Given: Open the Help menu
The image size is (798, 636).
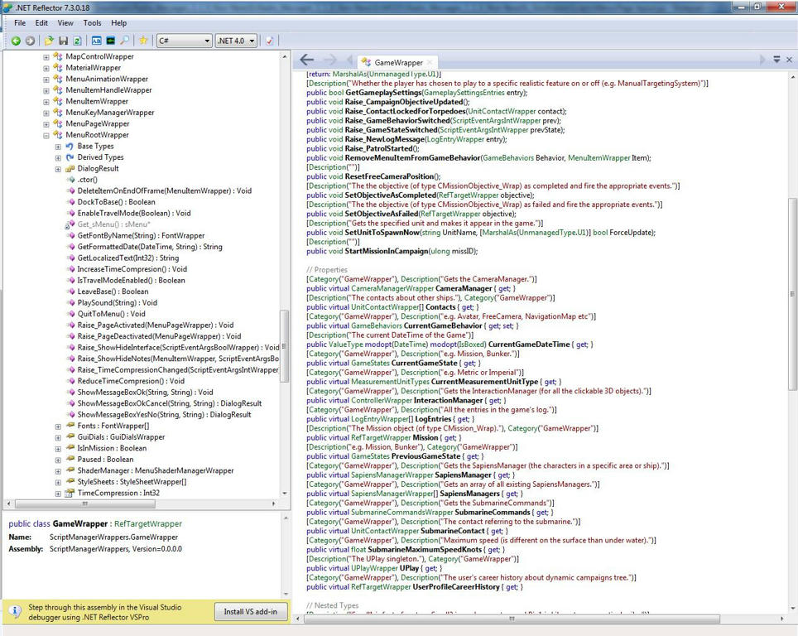Looking at the screenshot, I should coord(119,23).
